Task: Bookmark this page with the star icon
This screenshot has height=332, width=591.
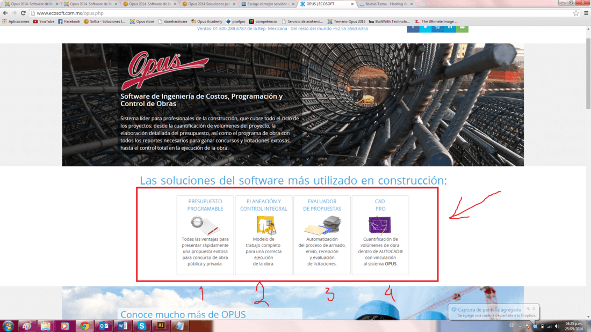Action: [x=576, y=13]
